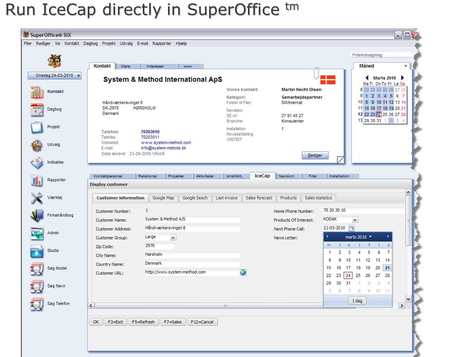Switch to the Sales statistics tab

click(318, 198)
